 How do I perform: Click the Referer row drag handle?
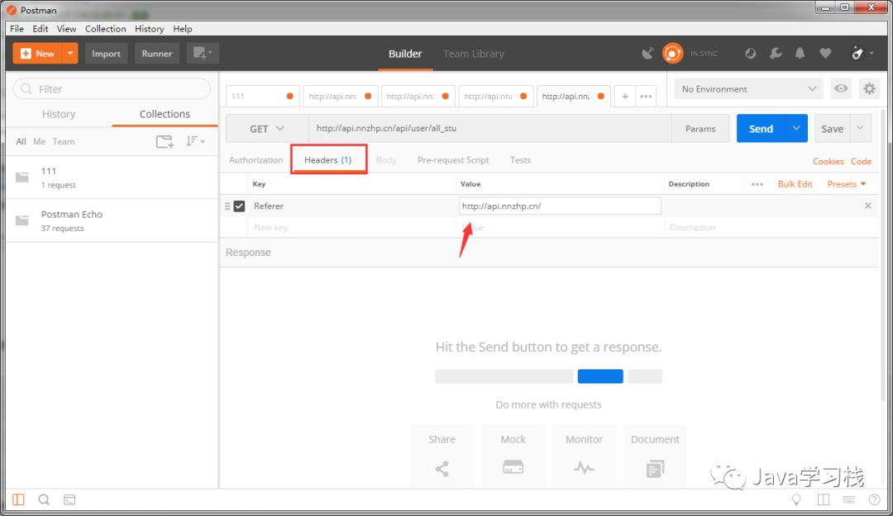(227, 206)
